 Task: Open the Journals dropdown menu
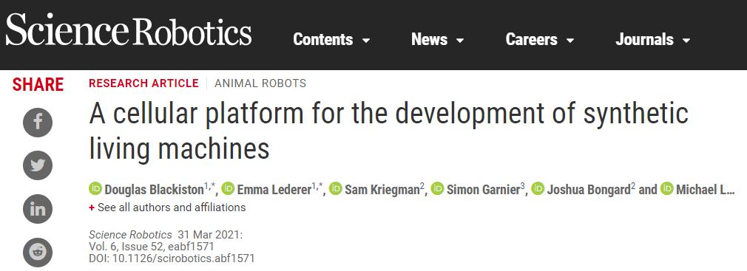(x=652, y=39)
